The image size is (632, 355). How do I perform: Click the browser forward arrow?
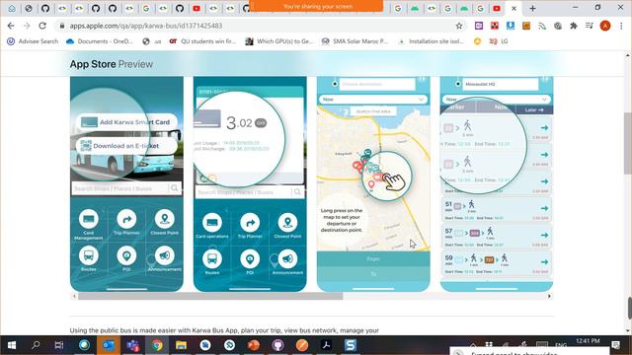click(x=27, y=26)
